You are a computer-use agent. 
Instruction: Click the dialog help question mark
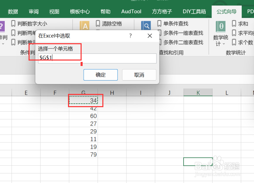(131, 36)
